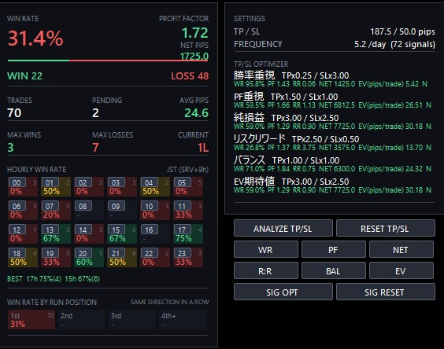
Task: Click the 07 hour cell showing 20%
Action: (56, 210)
